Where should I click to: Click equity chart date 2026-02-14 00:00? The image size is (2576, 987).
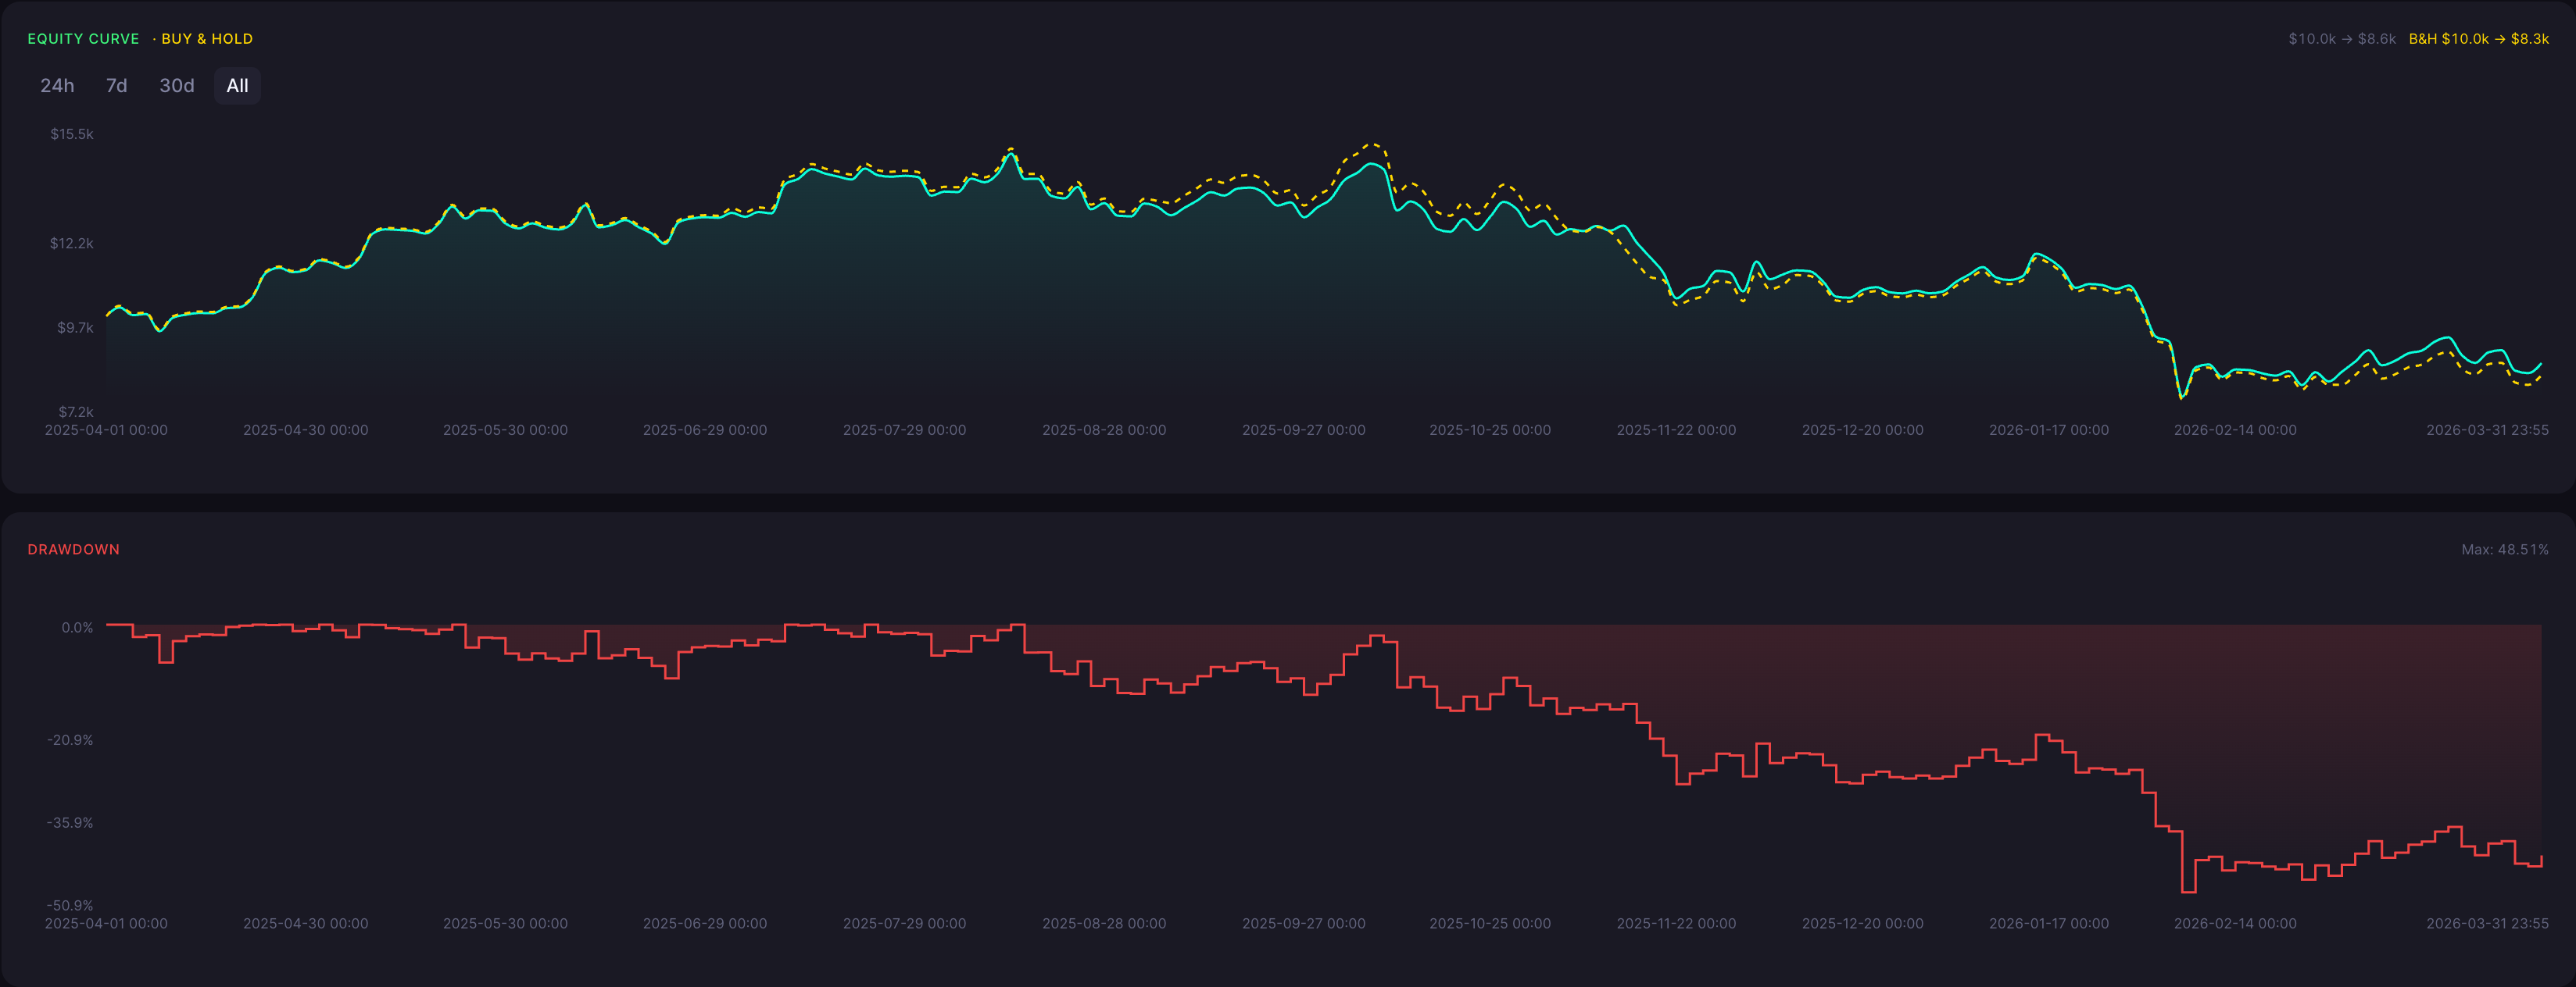[x=2235, y=430]
